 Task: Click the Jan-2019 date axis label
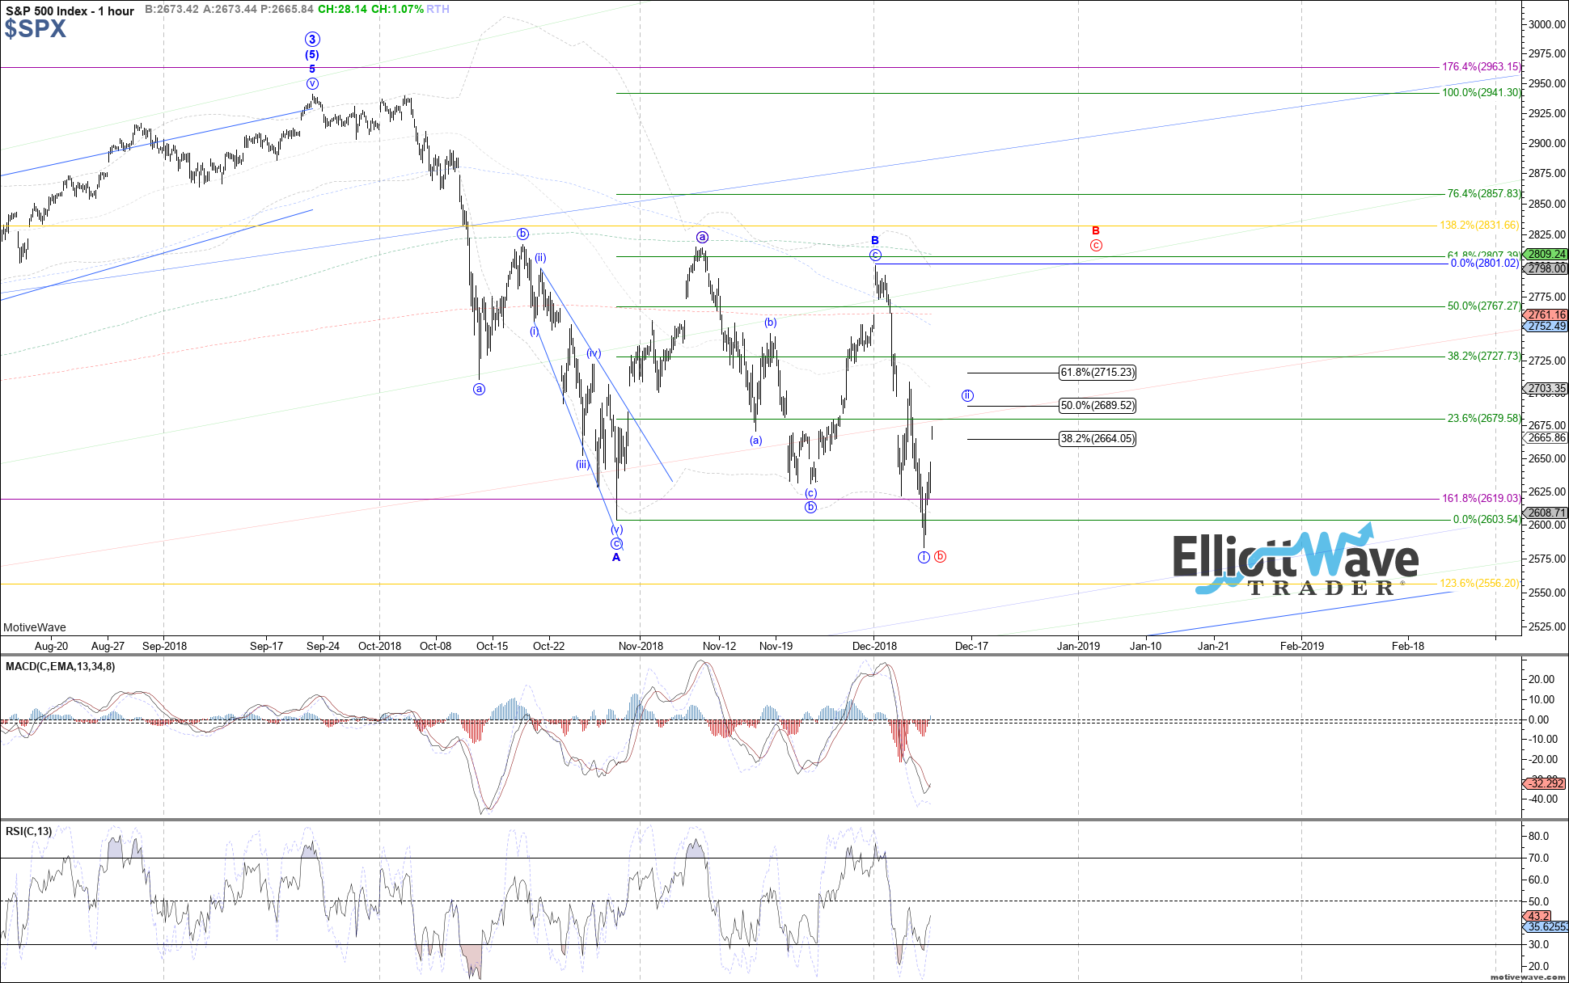click(1078, 646)
